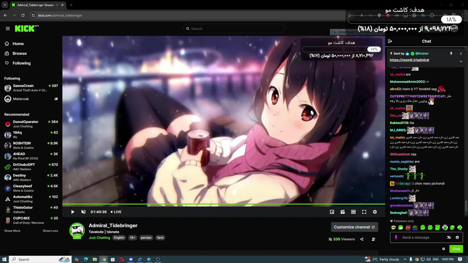The image size is (468, 263).
Task: Open 4HEAD No Pixel RP channel
Action: [x=31, y=156]
